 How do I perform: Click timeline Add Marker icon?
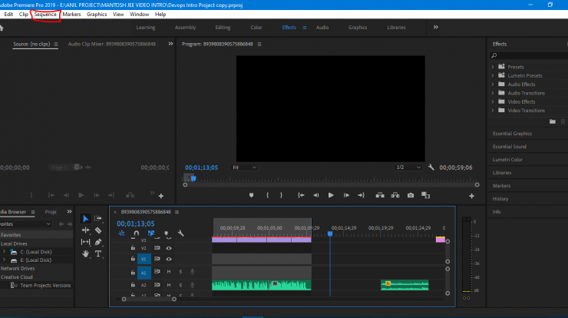(167, 234)
